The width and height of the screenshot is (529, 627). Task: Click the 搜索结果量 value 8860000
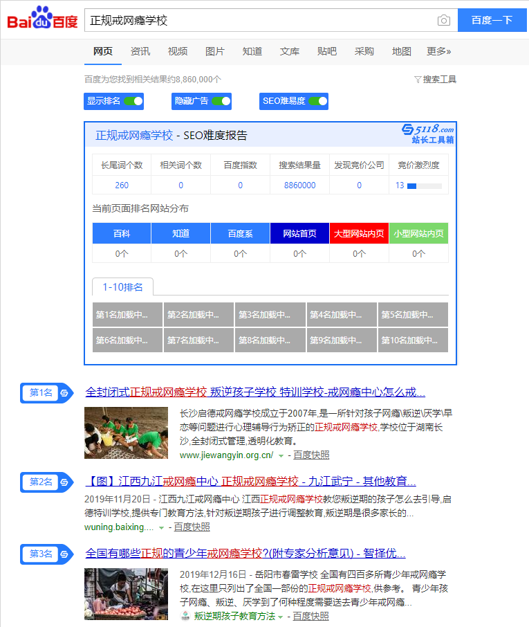pos(299,185)
